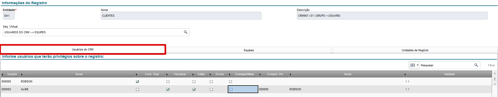Click the Contr. Total column header

[150, 74]
